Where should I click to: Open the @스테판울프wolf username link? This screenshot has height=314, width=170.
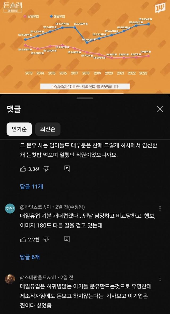(38, 277)
